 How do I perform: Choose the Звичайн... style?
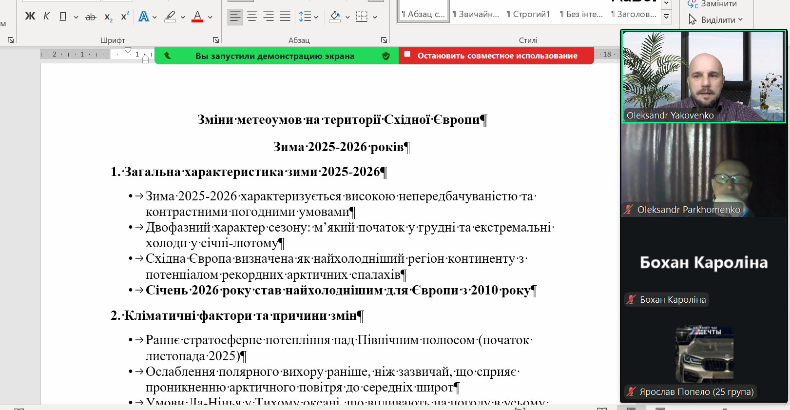click(x=476, y=14)
